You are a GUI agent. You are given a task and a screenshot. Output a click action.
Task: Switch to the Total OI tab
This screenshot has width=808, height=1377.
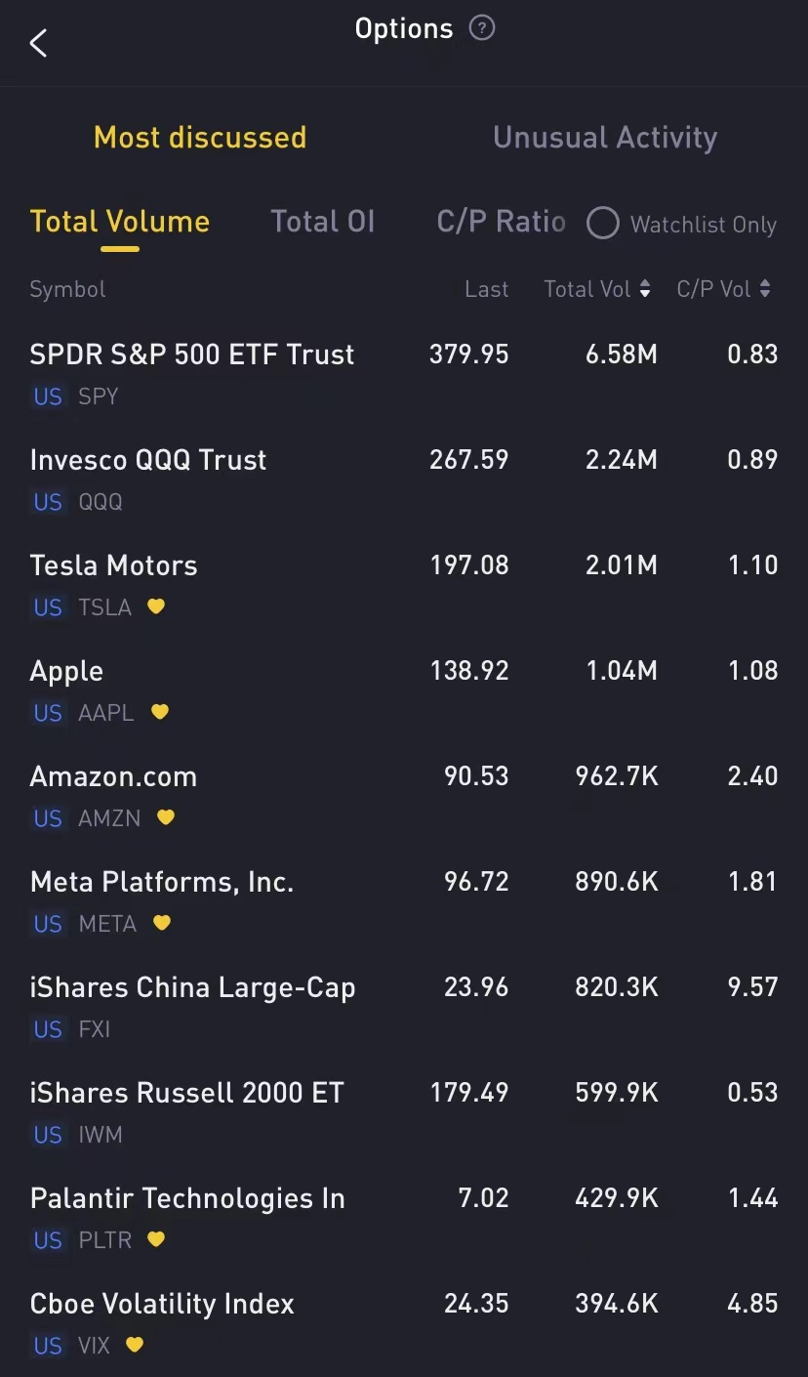(323, 222)
